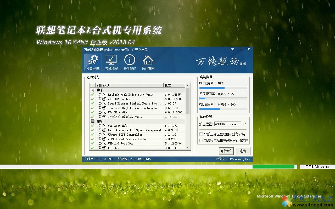This screenshot has width=335, height=209.
Task: Click the green check beside VMware SCSI Controller
Action: coord(92,135)
